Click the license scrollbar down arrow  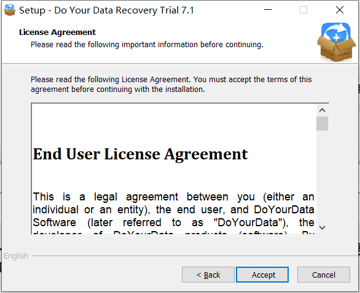point(322,227)
